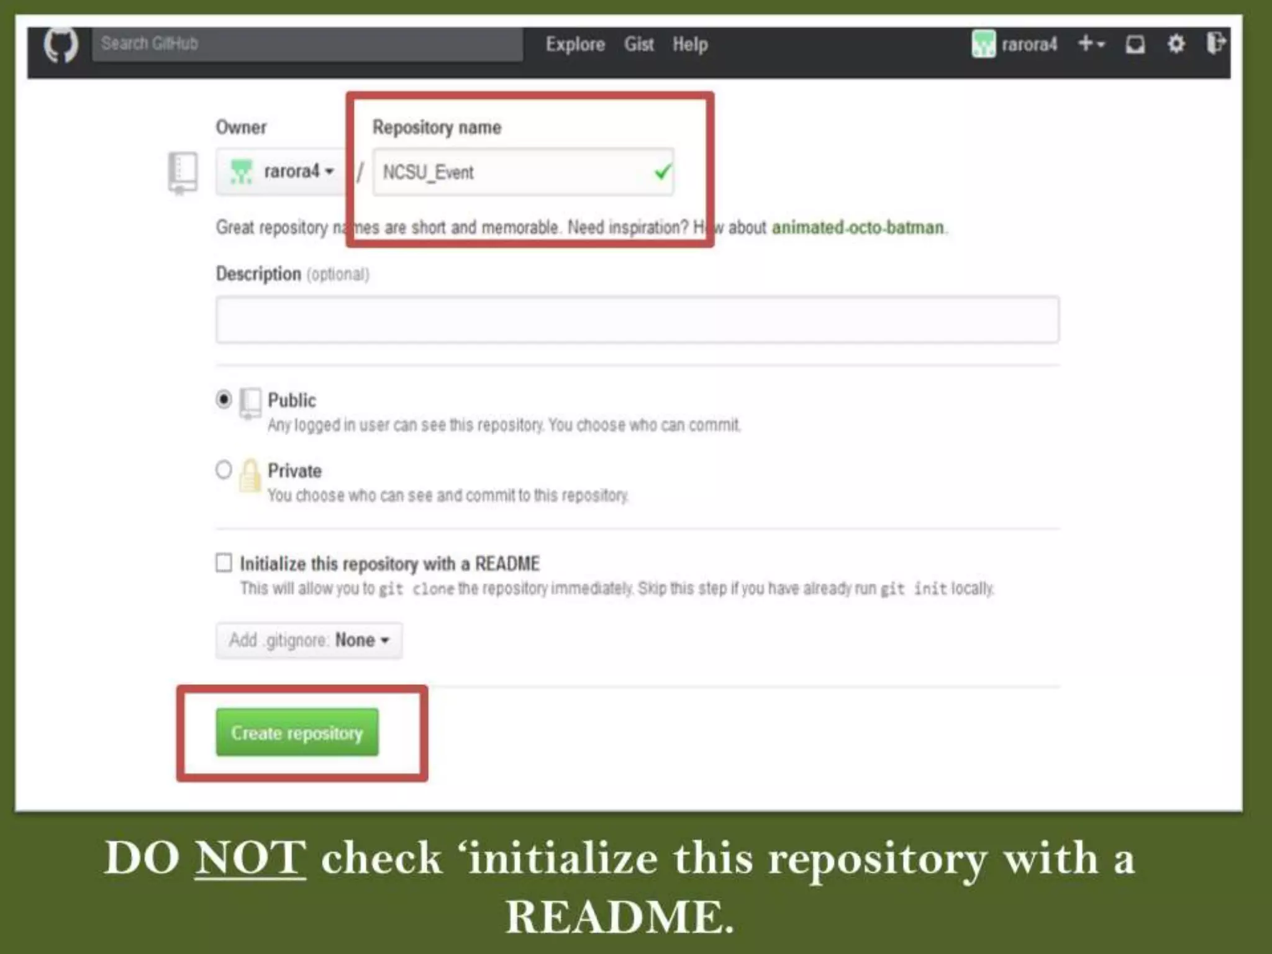
Task: Click the private repository lock icon
Action: 250,475
